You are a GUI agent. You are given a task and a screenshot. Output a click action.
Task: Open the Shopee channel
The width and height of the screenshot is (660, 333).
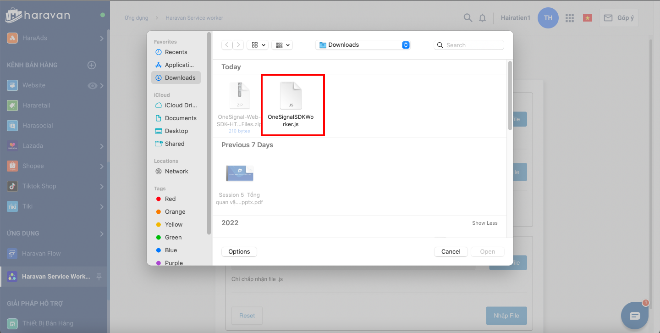coord(33,166)
